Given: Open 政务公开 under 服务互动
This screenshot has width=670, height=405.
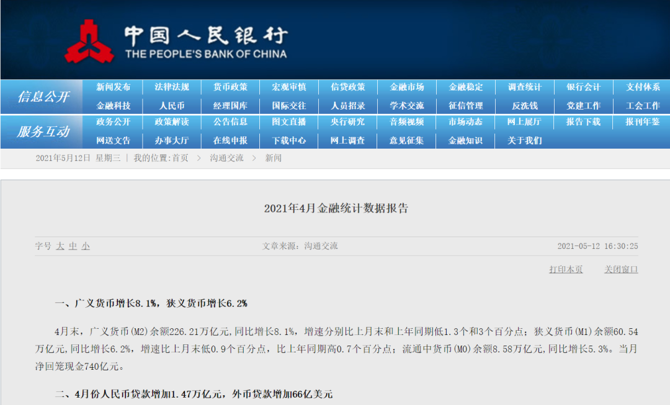Looking at the screenshot, I should click(114, 122).
